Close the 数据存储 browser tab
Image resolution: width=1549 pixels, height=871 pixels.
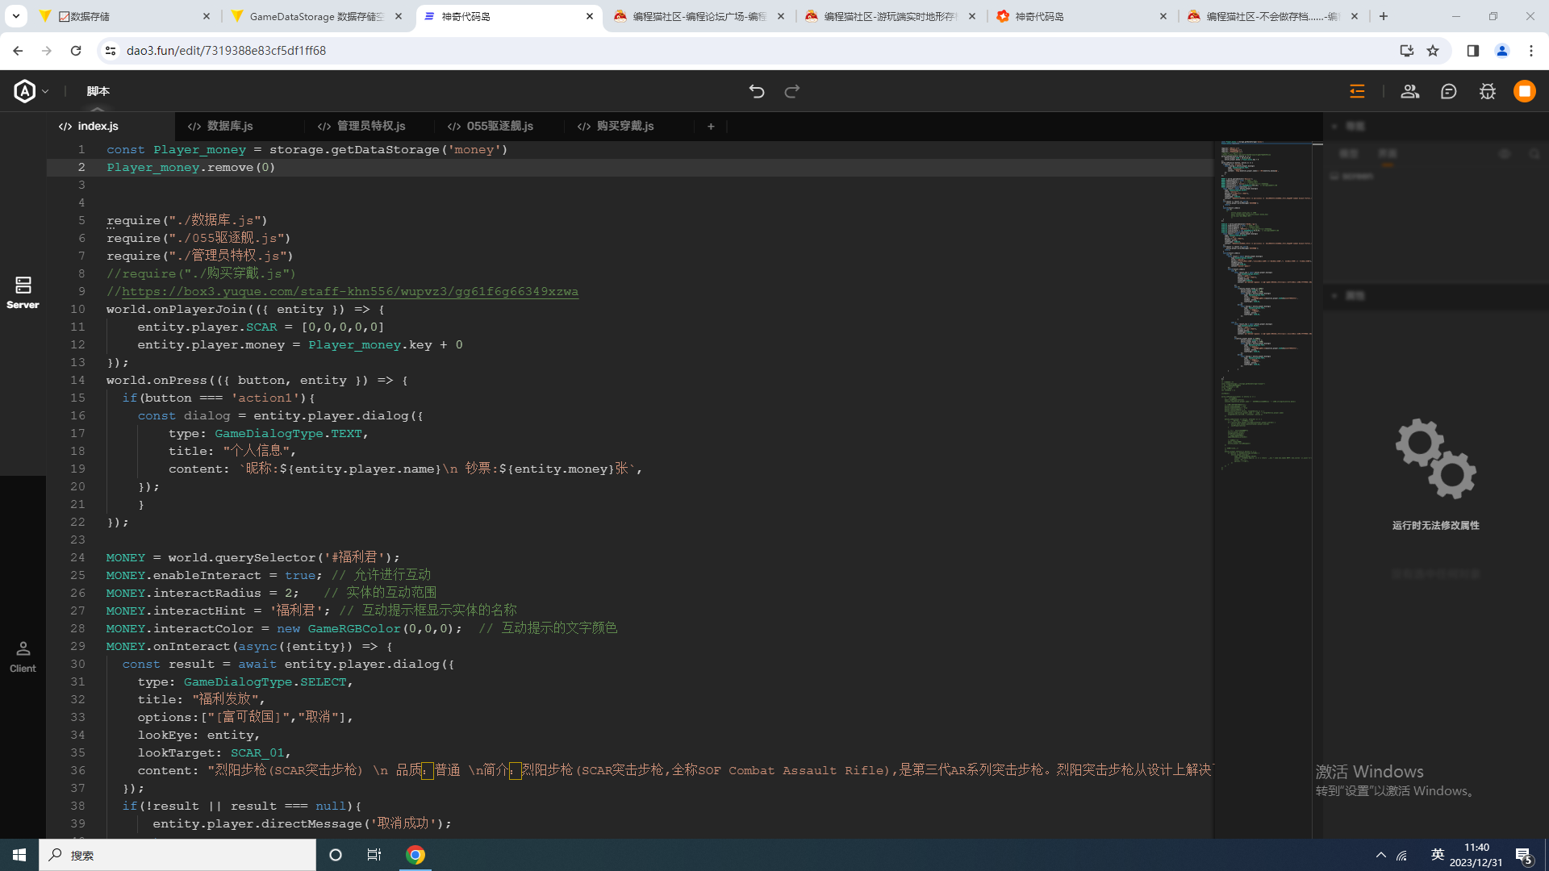click(x=207, y=16)
